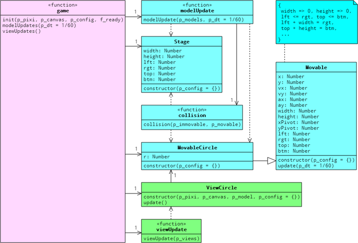Select the MovableCircle class title
Screen dimensions: 358x243
coord(197,147)
